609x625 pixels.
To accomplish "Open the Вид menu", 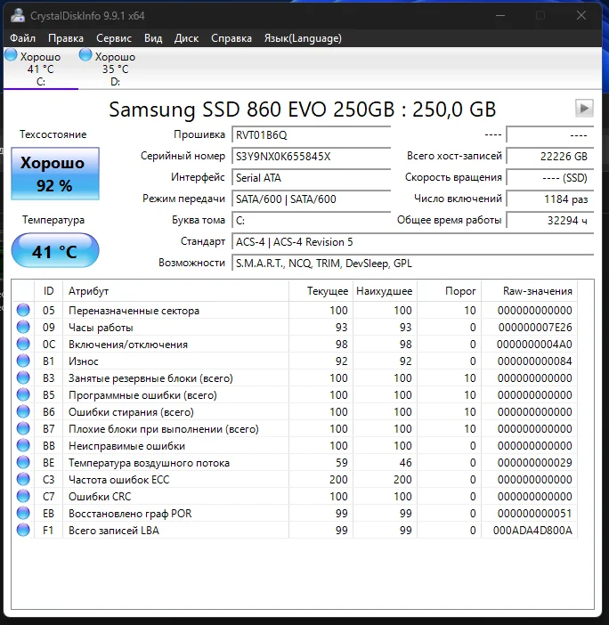I will coord(153,38).
